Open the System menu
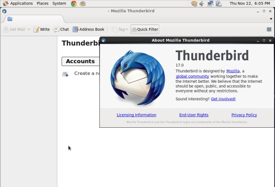Screen dimensions: 275x187 [x=59, y=3]
